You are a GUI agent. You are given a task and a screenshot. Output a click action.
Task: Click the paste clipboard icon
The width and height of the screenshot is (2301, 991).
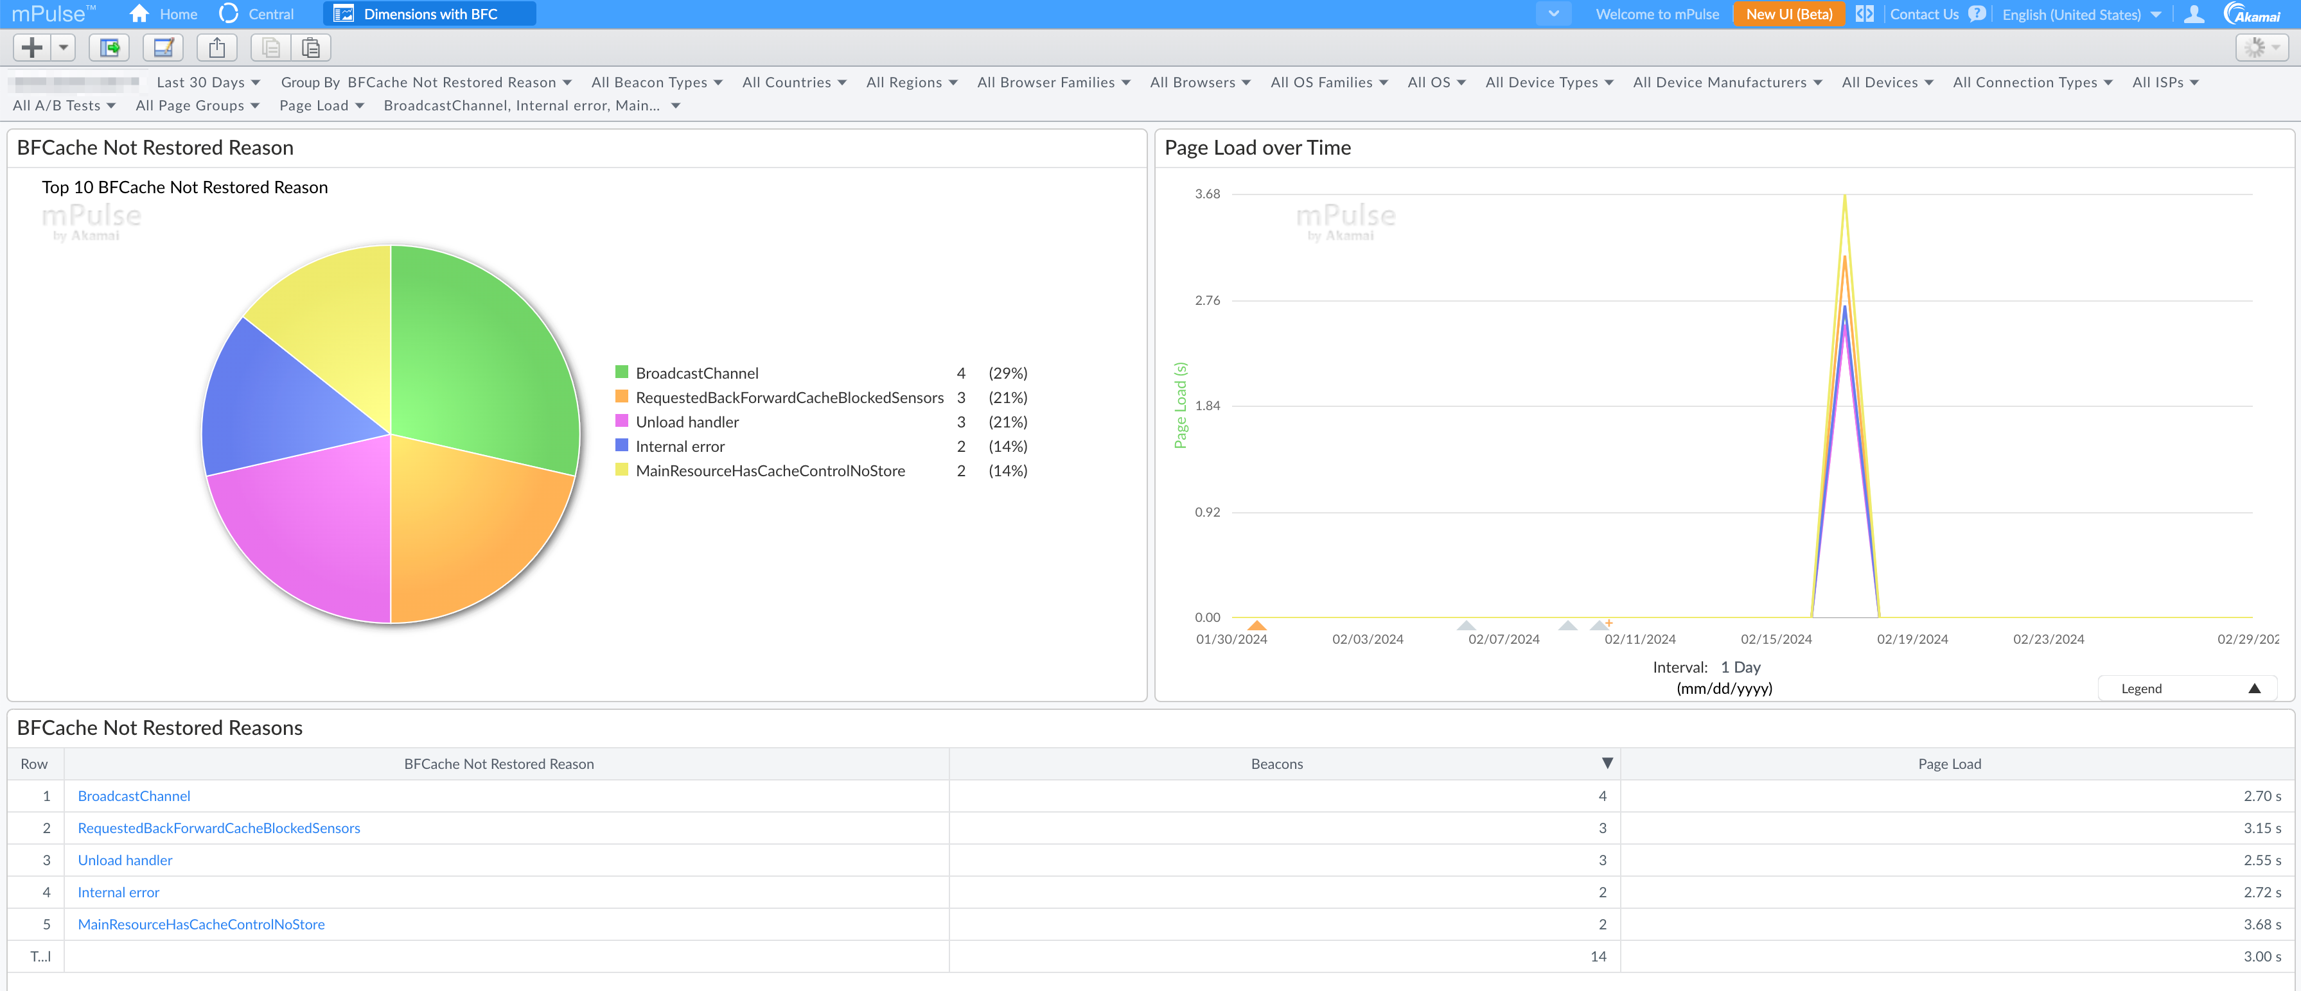pos(311,47)
